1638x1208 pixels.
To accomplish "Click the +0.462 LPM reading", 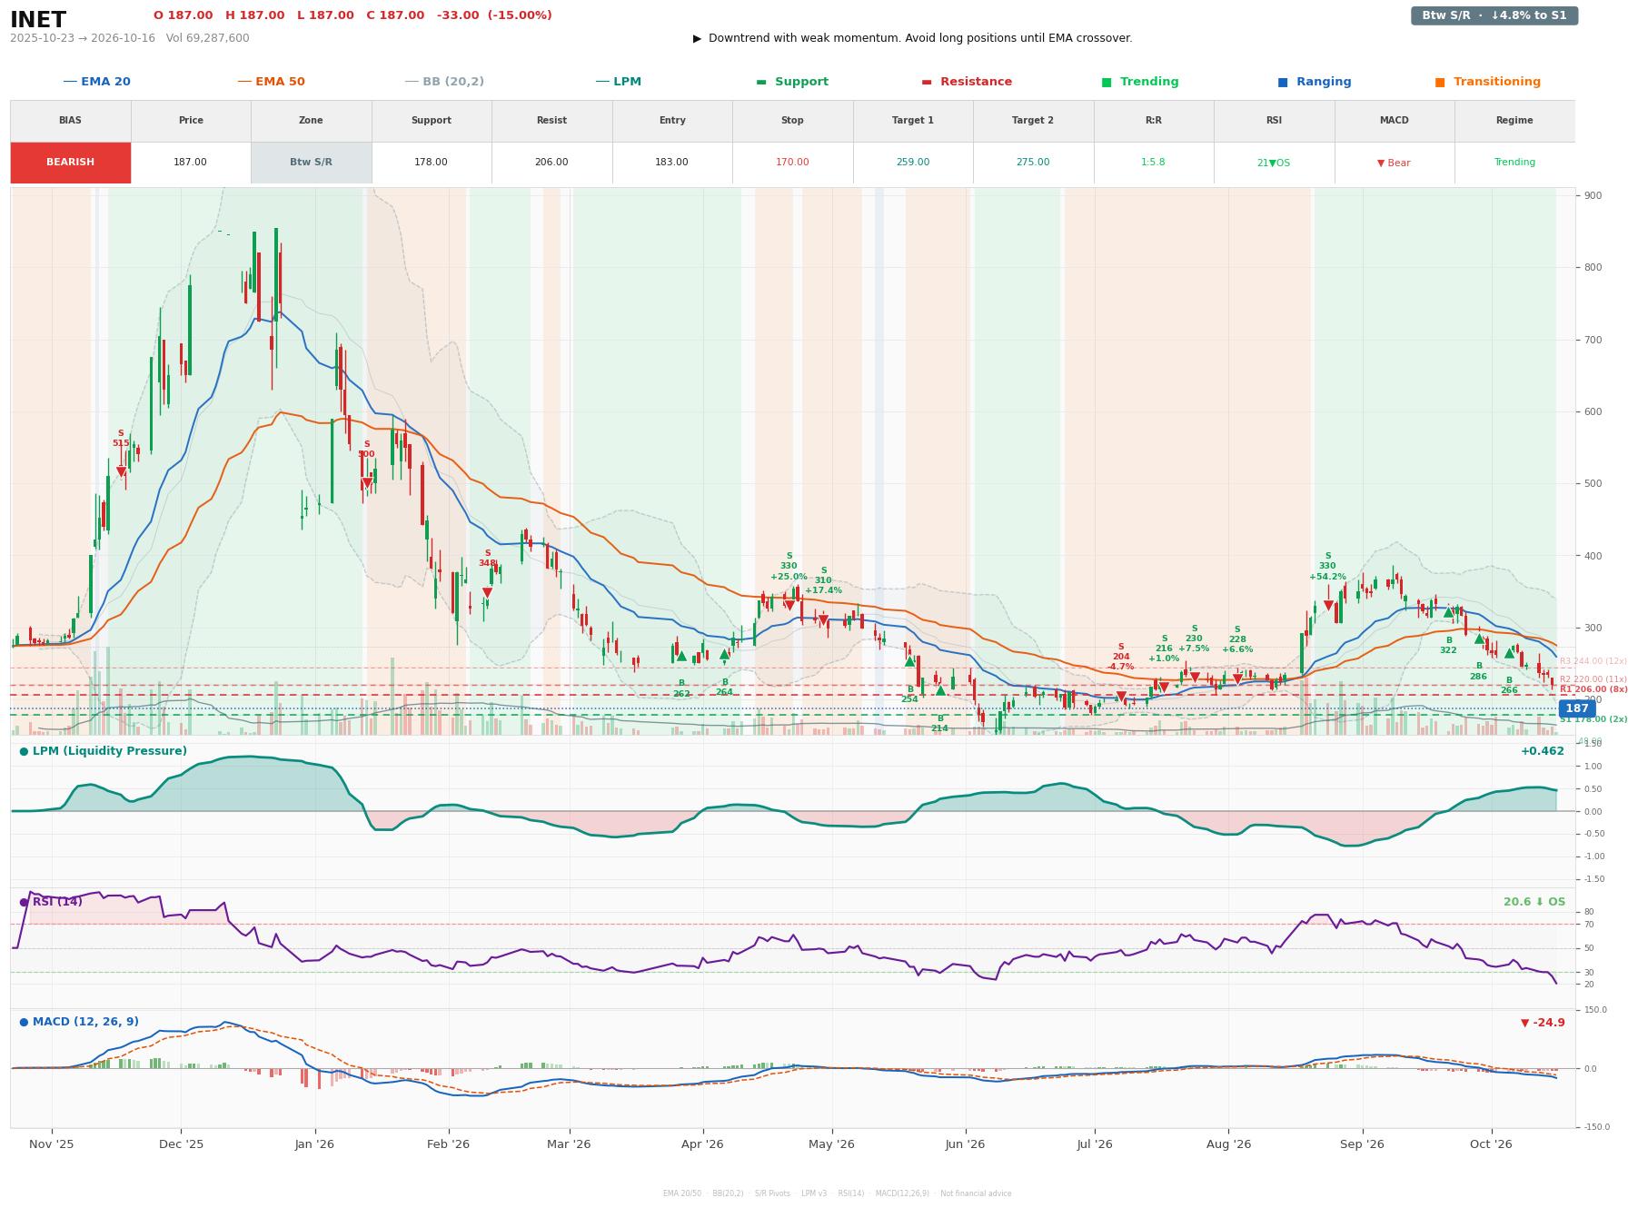I will point(1543,751).
